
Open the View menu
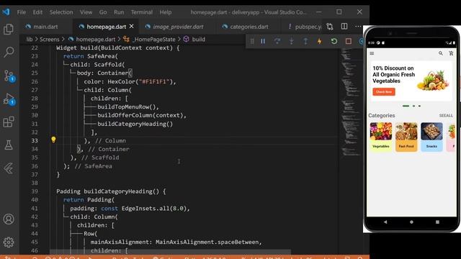[x=86, y=12]
